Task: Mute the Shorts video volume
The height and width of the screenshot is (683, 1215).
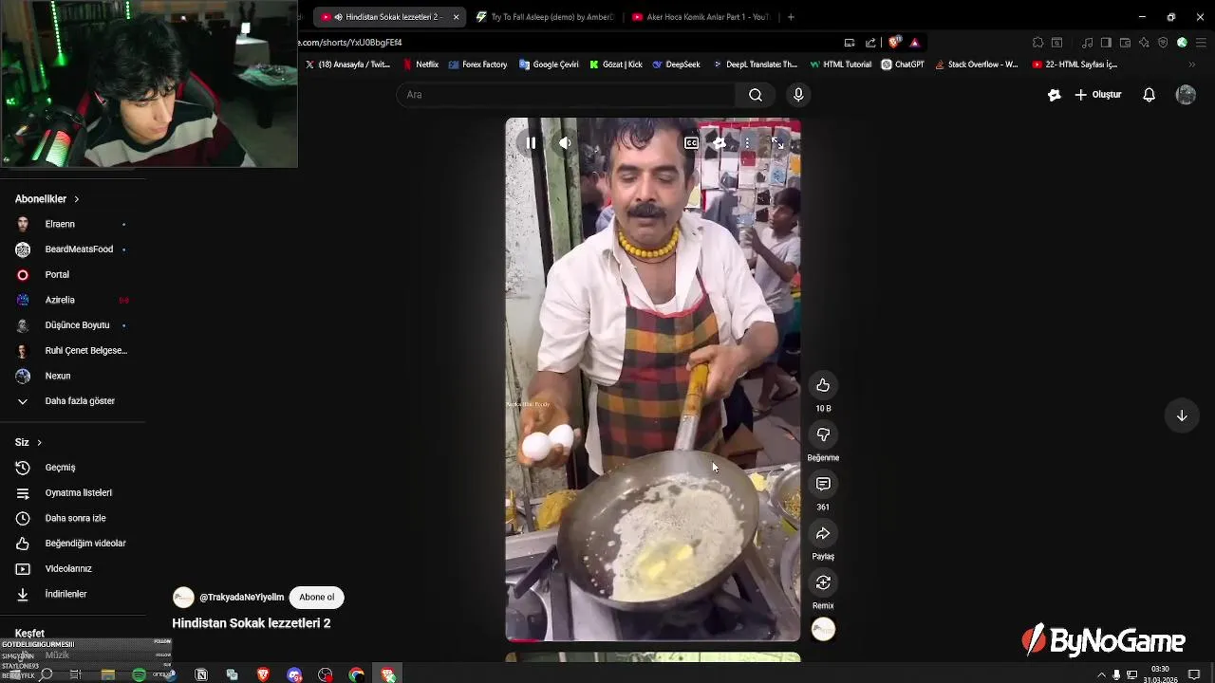Action: tap(565, 143)
